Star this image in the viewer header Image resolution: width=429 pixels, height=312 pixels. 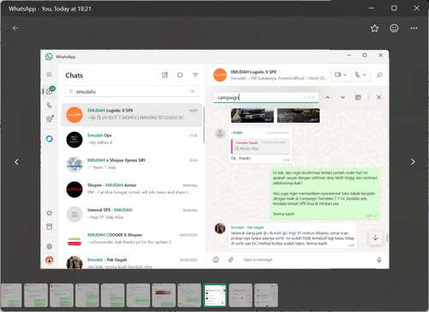[x=374, y=28]
